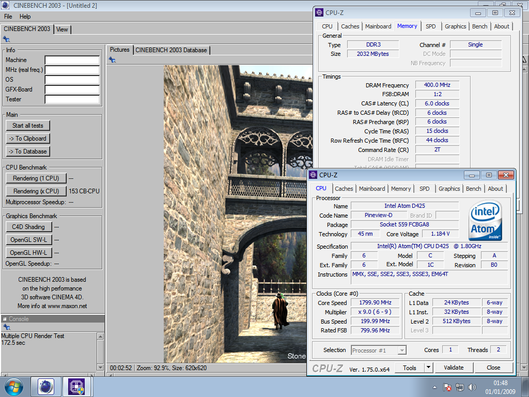Start the C4D Shading test
The width and height of the screenshot is (529, 397).
[29, 227]
